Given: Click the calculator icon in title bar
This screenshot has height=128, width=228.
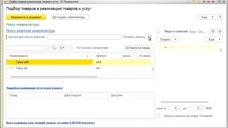Looking at the screenshot, I should coord(193,1).
